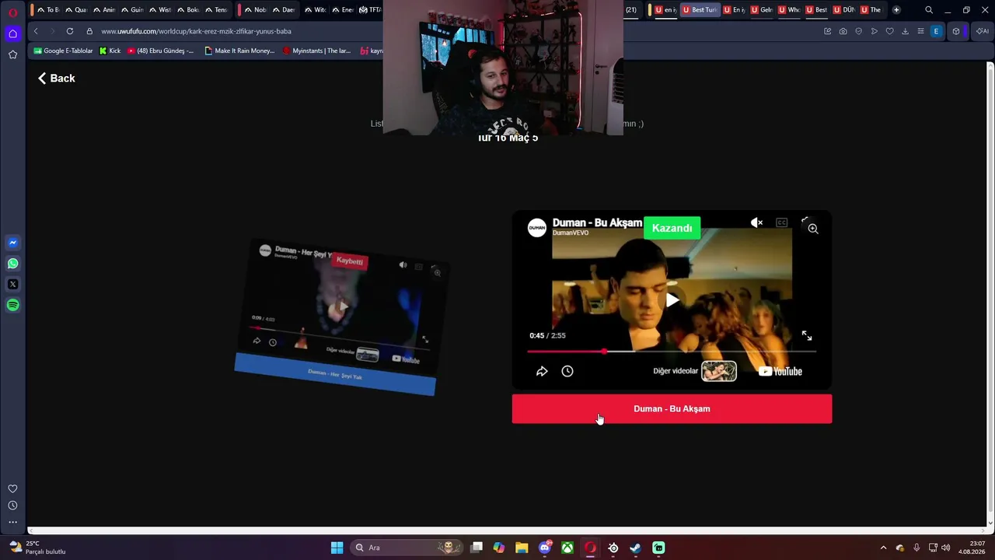This screenshot has height=560, width=995.
Task: Switch to the 'Anim' tab
Action: point(103,10)
